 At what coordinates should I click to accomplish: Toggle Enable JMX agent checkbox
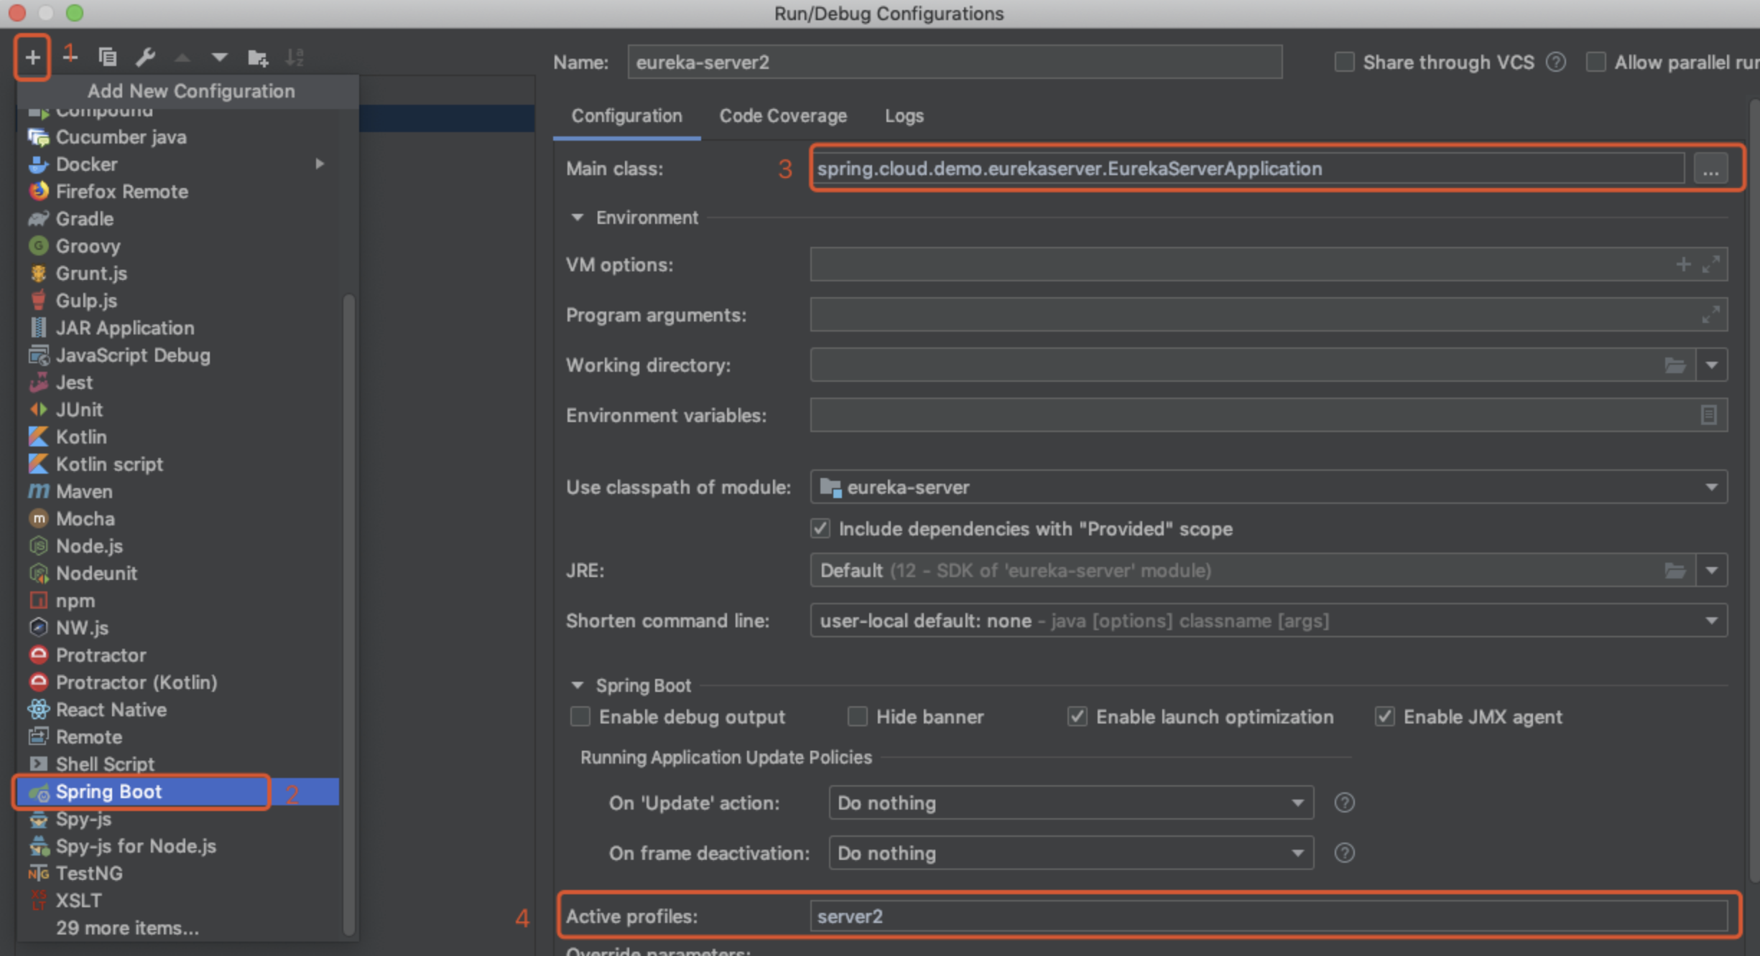point(1384,717)
